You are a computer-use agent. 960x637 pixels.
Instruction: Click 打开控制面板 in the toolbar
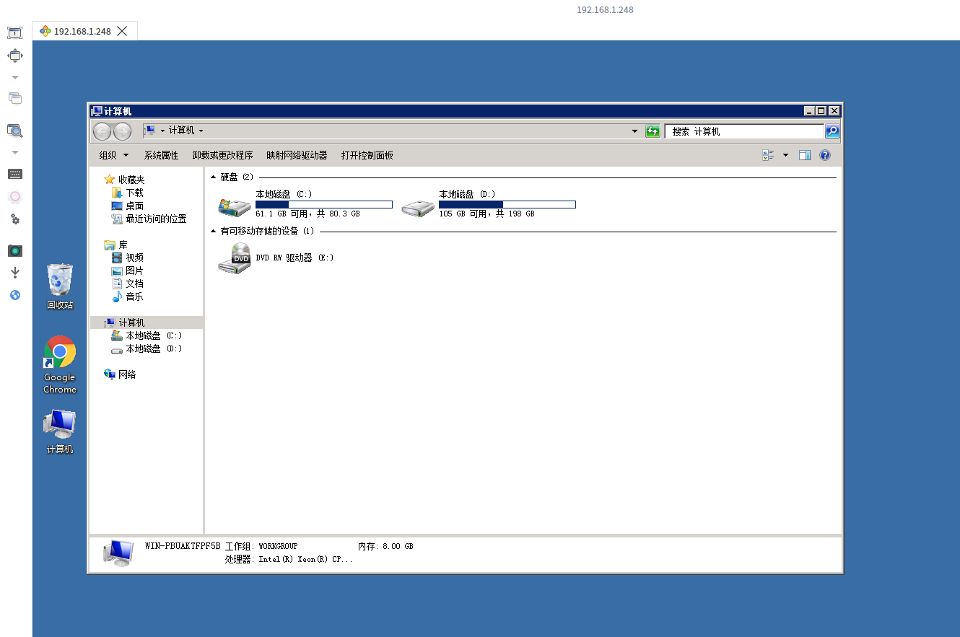[x=367, y=155]
